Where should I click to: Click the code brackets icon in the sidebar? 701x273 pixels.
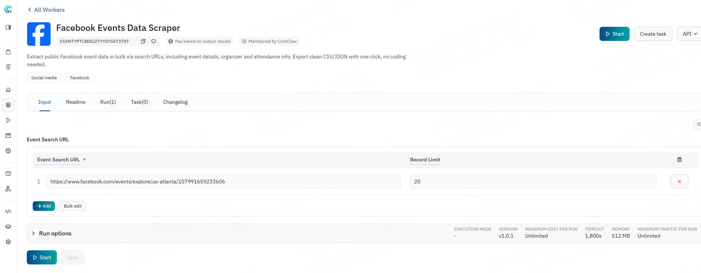(8, 211)
